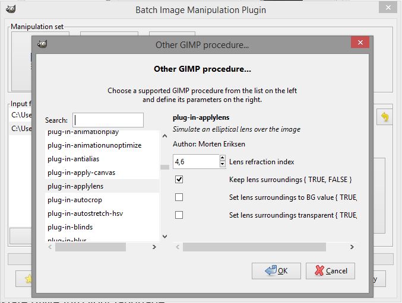402x303 pixels.
Task: Click parameters panel scroll right arrow
Action: click(352, 247)
